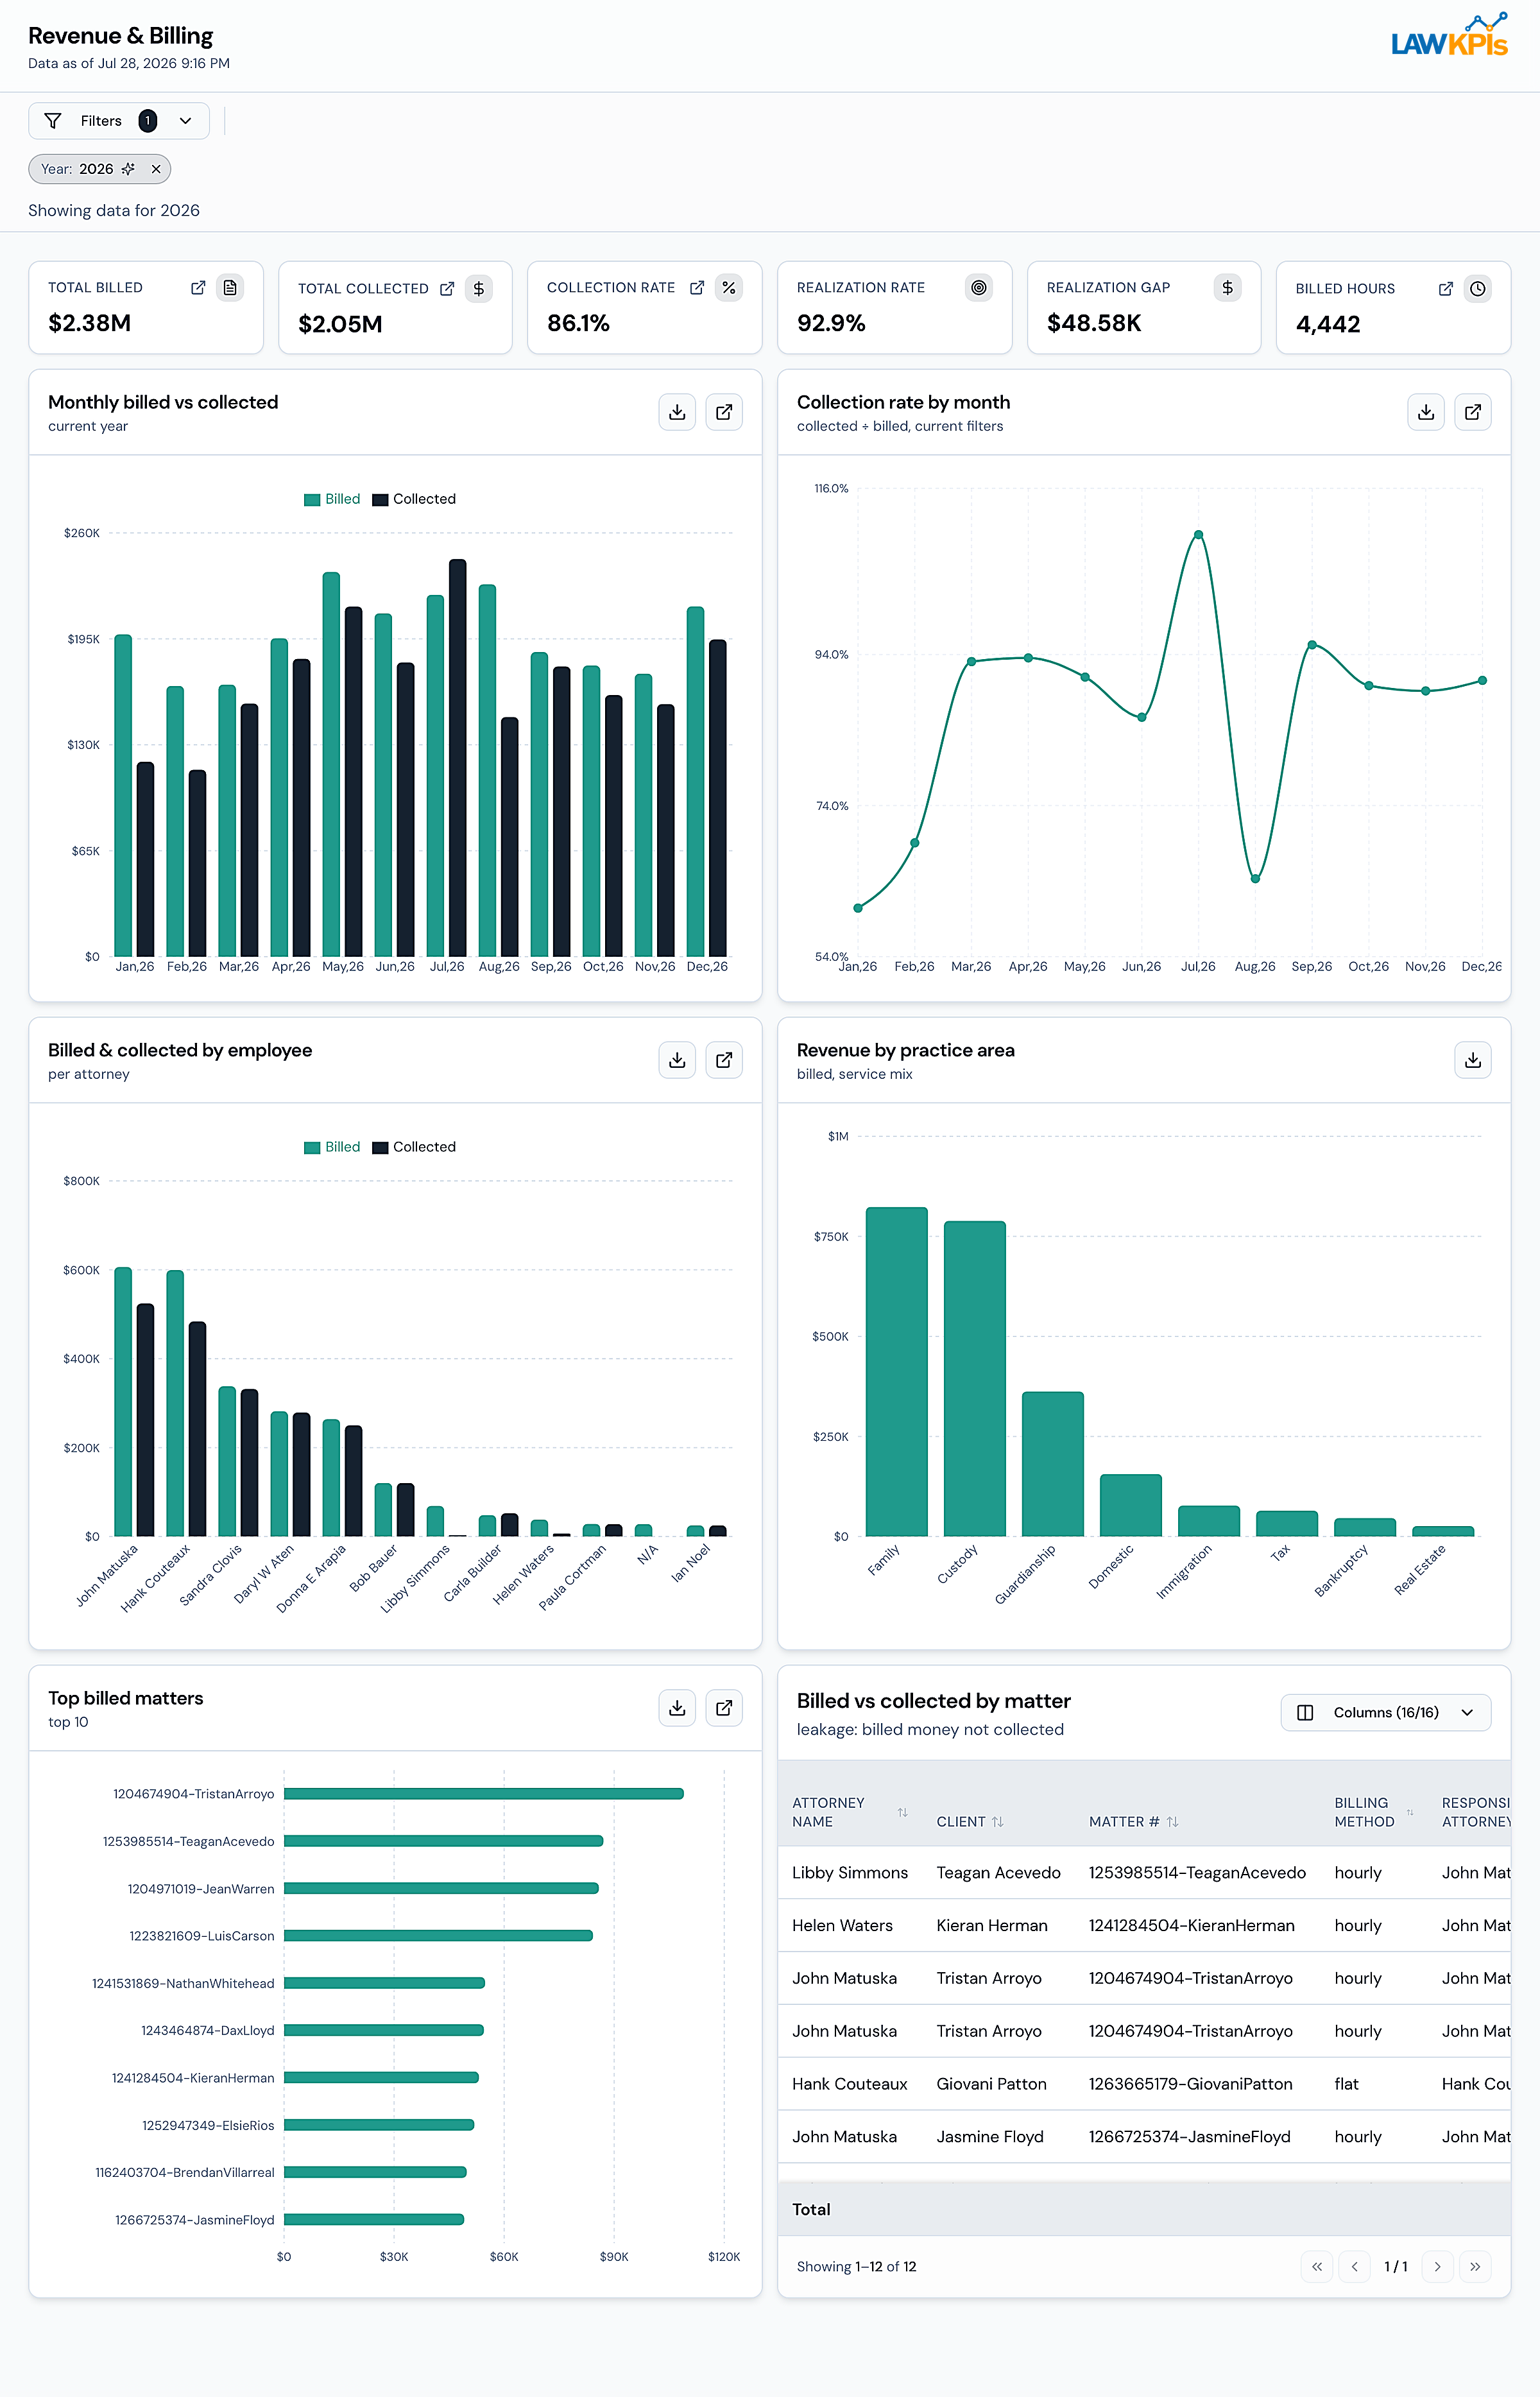Screen dimensions: 1540x2397
Task: Open Monthly billed vs collected in new view
Action: click(724, 412)
